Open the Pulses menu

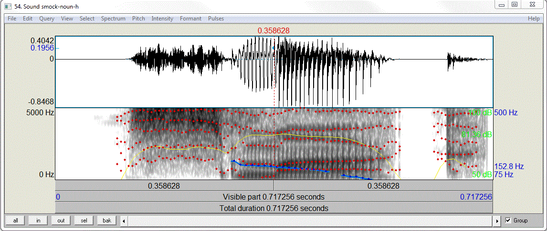click(x=216, y=19)
